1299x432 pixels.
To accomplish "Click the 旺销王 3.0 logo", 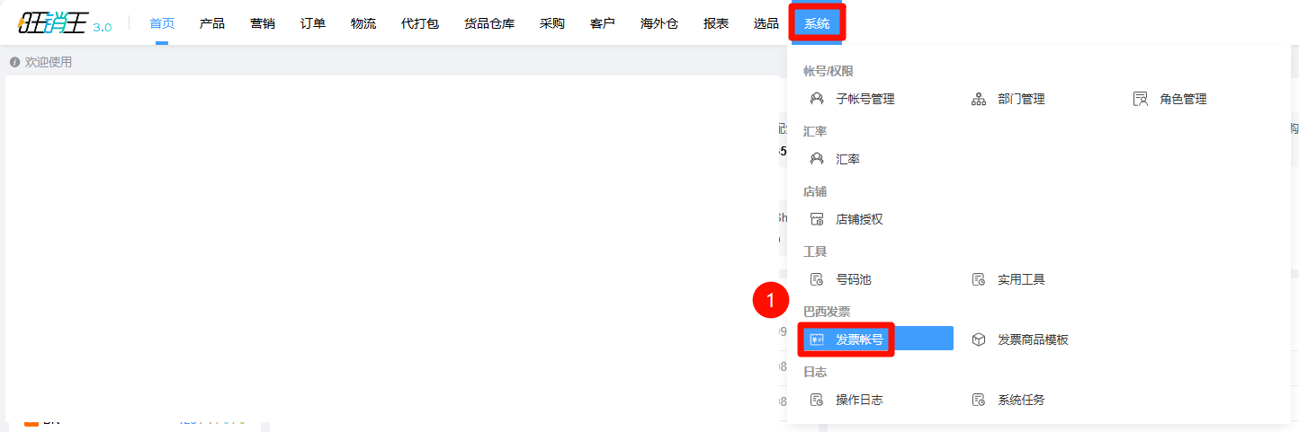I will pyautogui.click(x=65, y=24).
